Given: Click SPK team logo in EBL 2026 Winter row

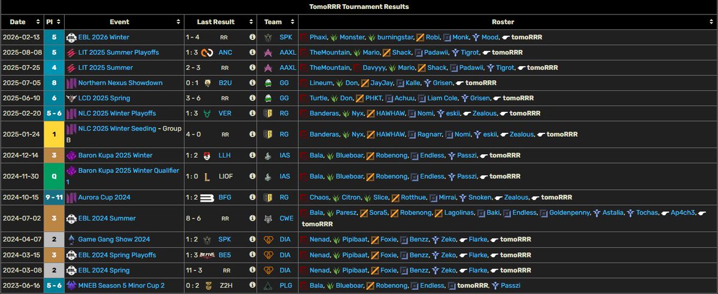Looking at the screenshot, I should point(268,37).
